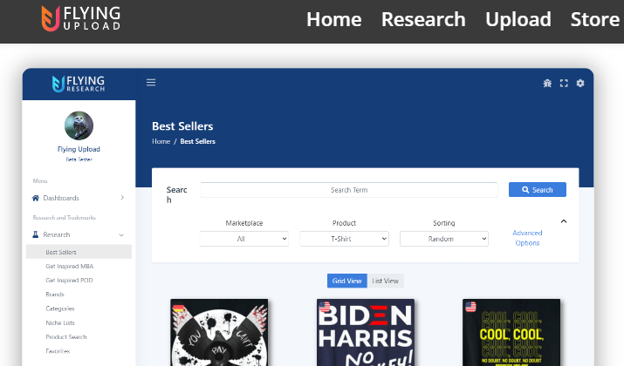Open the Product dropdown set to T-Shirt
Viewport: 624px width, 366px height.
coord(344,239)
